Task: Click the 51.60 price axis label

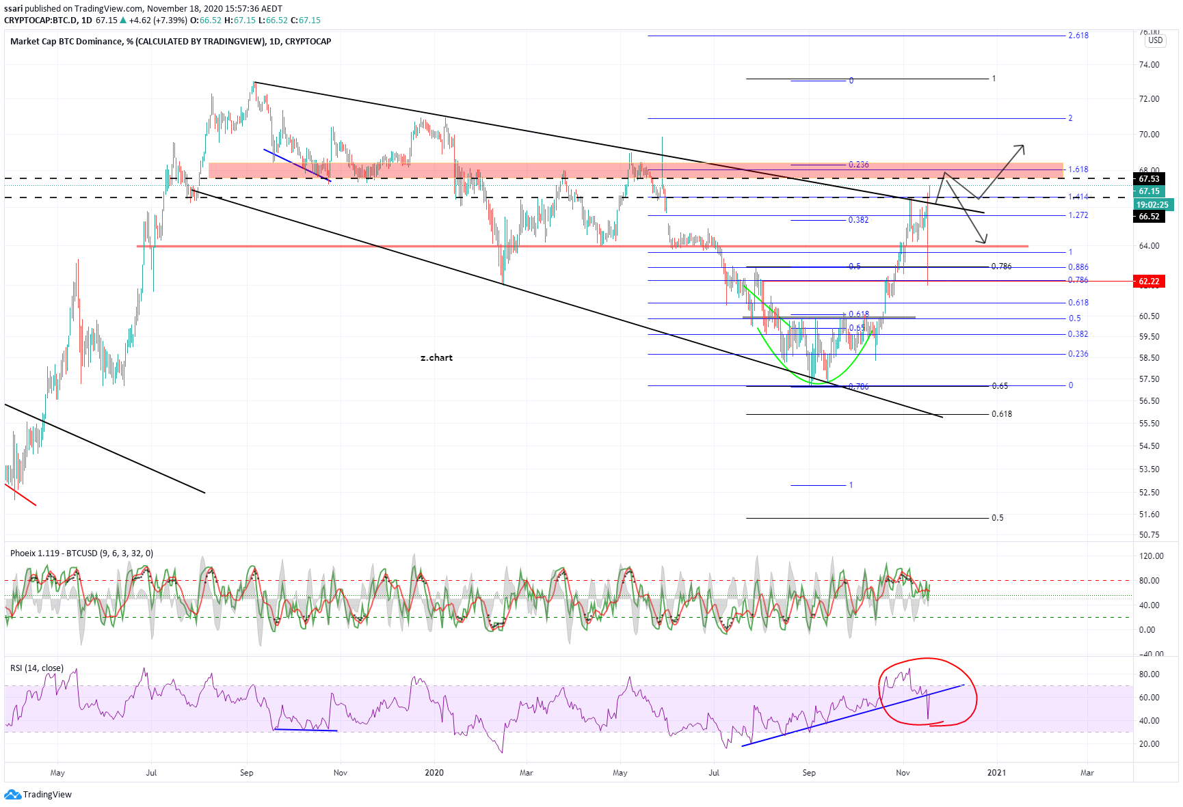Action: [1149, 515]
